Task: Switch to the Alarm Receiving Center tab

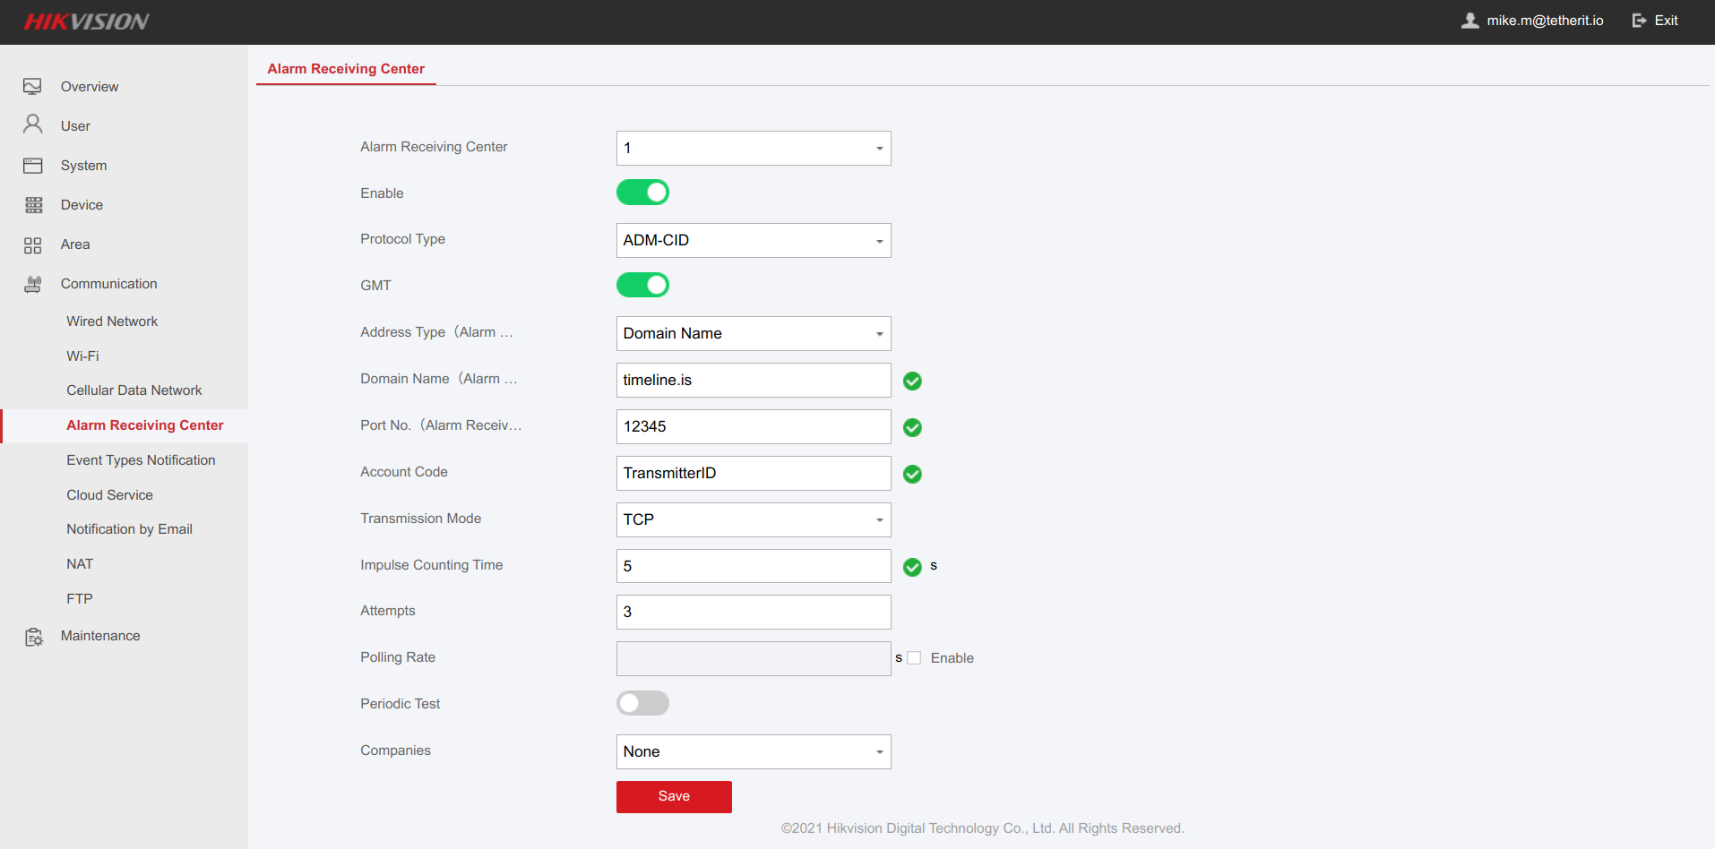Action: (x=346, y=68)
